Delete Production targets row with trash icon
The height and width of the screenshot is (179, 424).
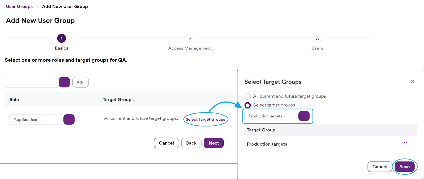tap(405, 144)
